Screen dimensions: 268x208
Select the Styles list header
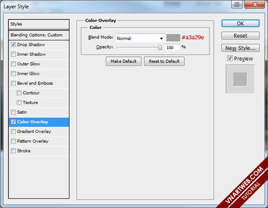coord(39,24)
